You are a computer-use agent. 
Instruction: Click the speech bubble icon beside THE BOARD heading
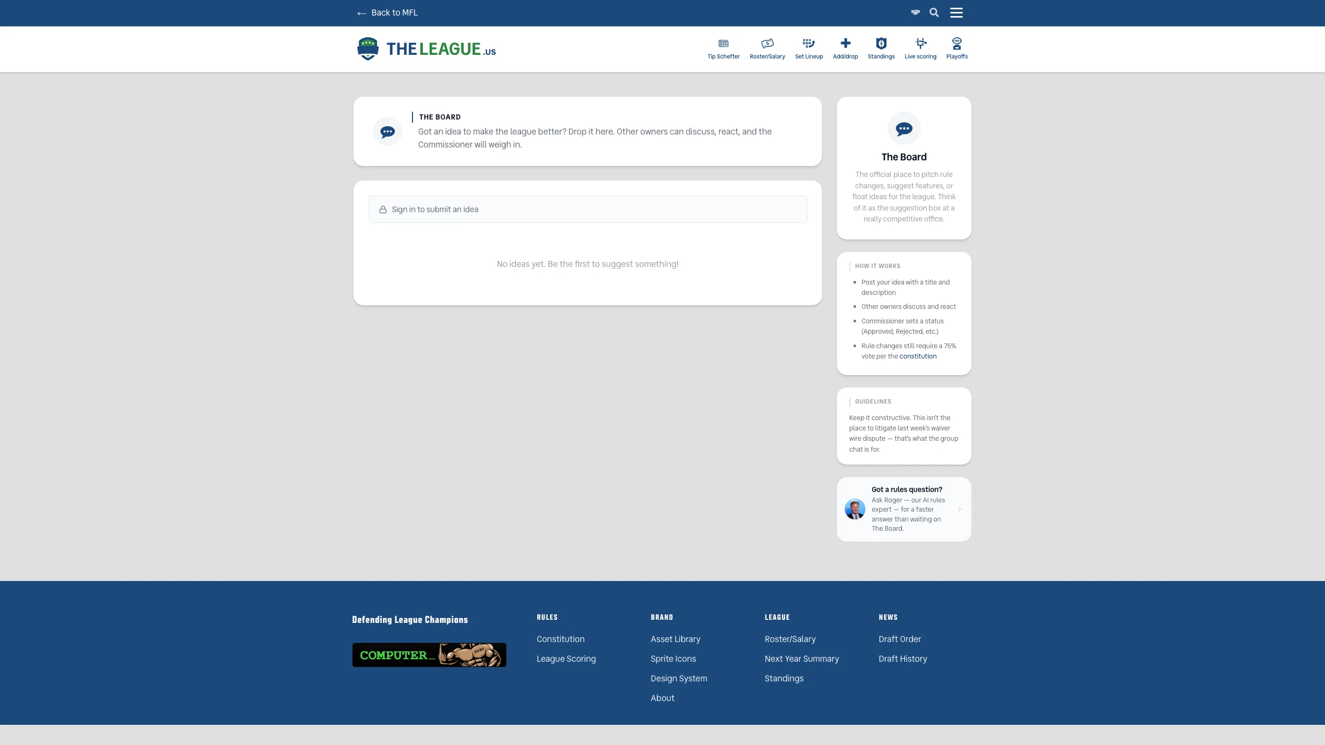click(388, 132)
